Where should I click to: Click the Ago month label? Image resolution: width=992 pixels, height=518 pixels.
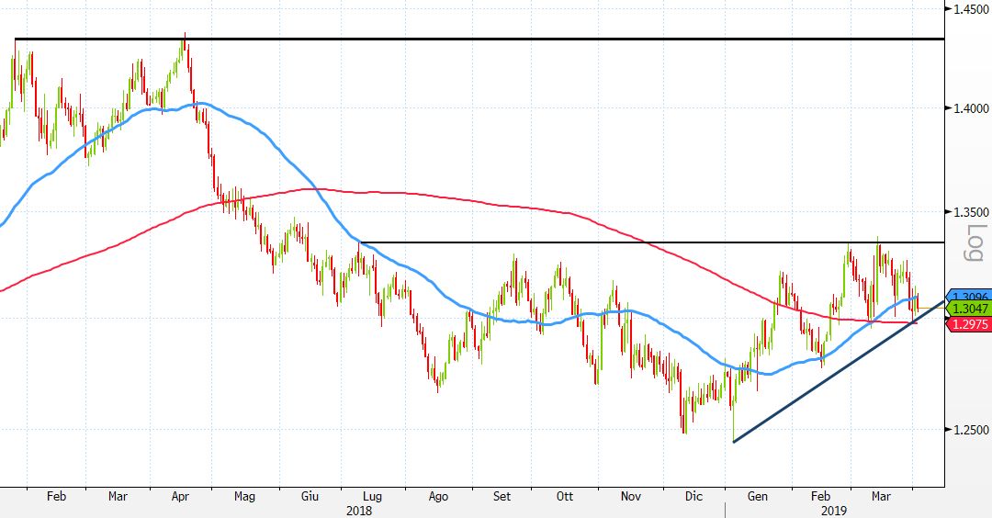pos(438,497)
